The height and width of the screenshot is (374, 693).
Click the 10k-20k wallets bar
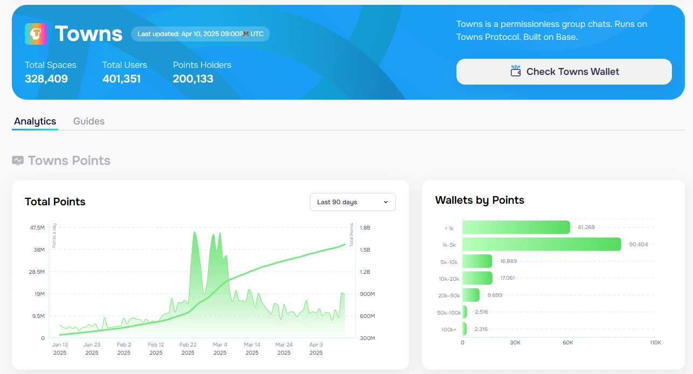point(477,278)
